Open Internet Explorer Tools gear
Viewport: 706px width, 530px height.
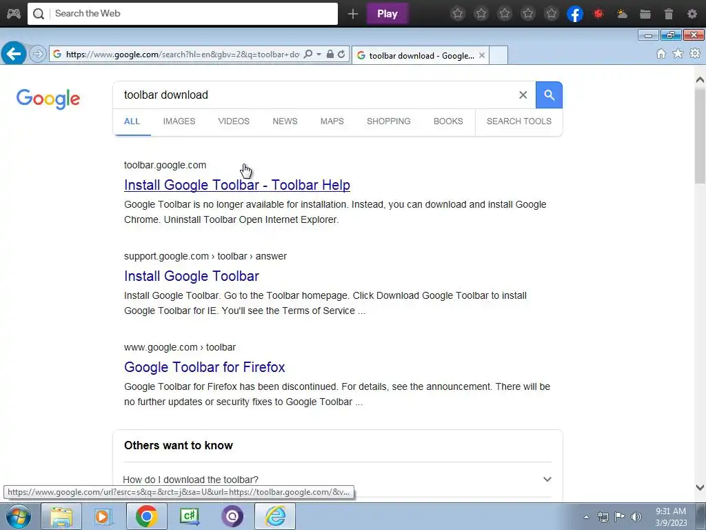[695, 54]
